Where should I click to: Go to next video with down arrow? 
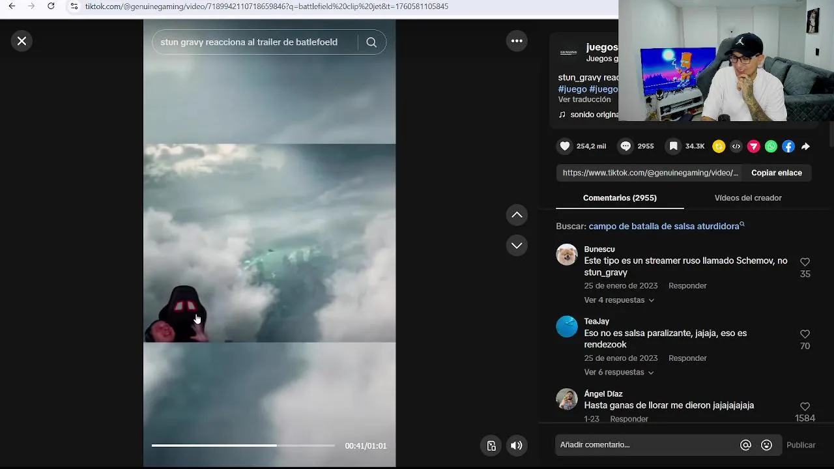point(517,246)
